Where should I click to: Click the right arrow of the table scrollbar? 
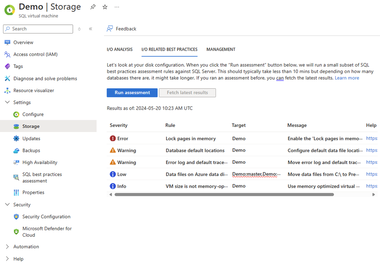[374, 194]
